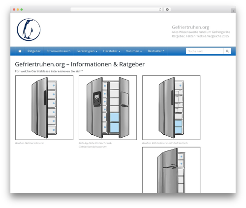Expand the Hersteller dropdown
246x208 pixels.
(112, 51)
